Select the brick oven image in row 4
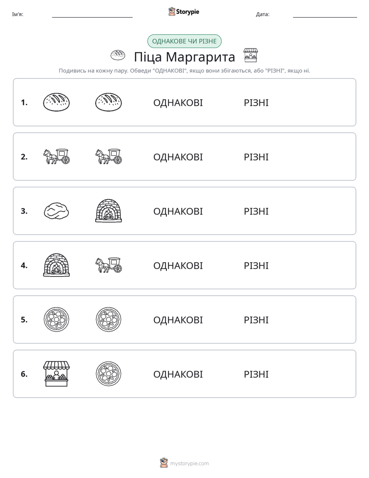 56,265
